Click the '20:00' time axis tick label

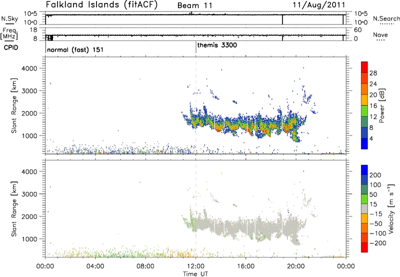tap(296, 266)
